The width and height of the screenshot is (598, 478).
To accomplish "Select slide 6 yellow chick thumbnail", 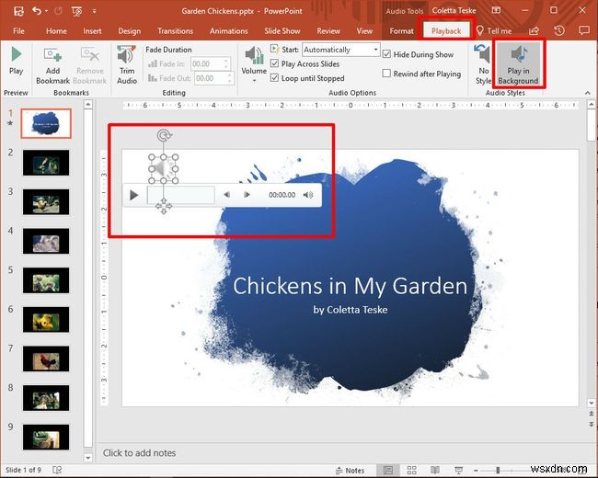I will [46, 320].
